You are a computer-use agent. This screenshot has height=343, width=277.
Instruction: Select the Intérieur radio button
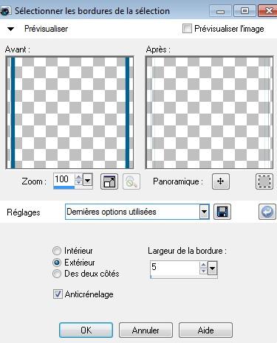57,251
